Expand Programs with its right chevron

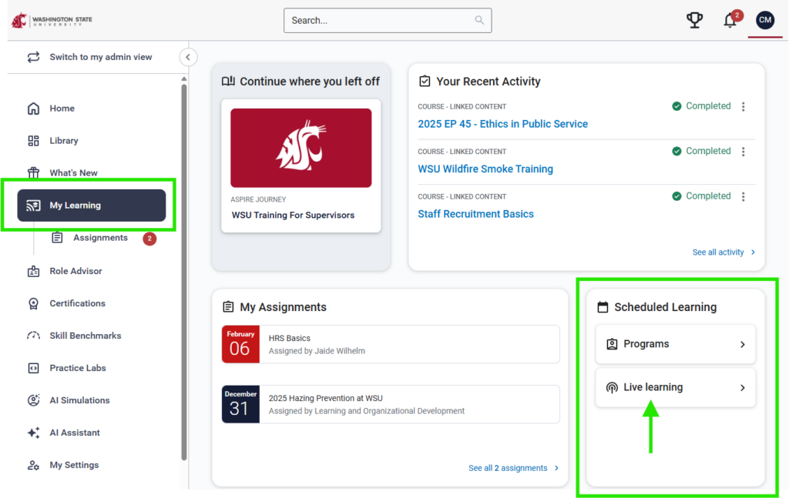tap(743, 344)
